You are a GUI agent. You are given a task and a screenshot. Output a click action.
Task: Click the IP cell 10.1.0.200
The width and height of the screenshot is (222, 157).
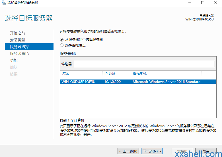pyautogui.click(x=112, y=81)
